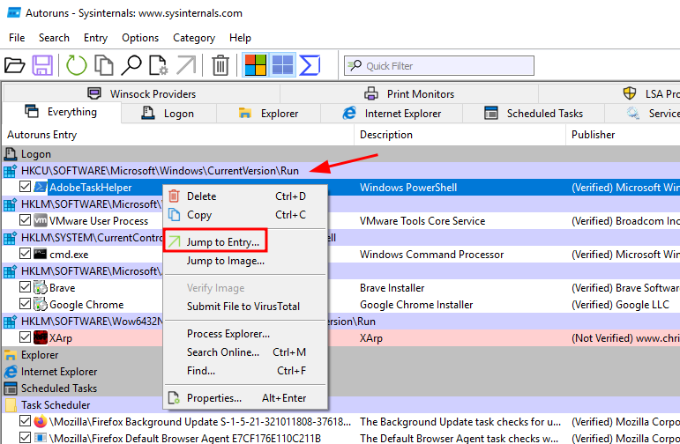This screenshot has width=680, height=444.
Task: Open the Options menu
Action: point(140,38)
